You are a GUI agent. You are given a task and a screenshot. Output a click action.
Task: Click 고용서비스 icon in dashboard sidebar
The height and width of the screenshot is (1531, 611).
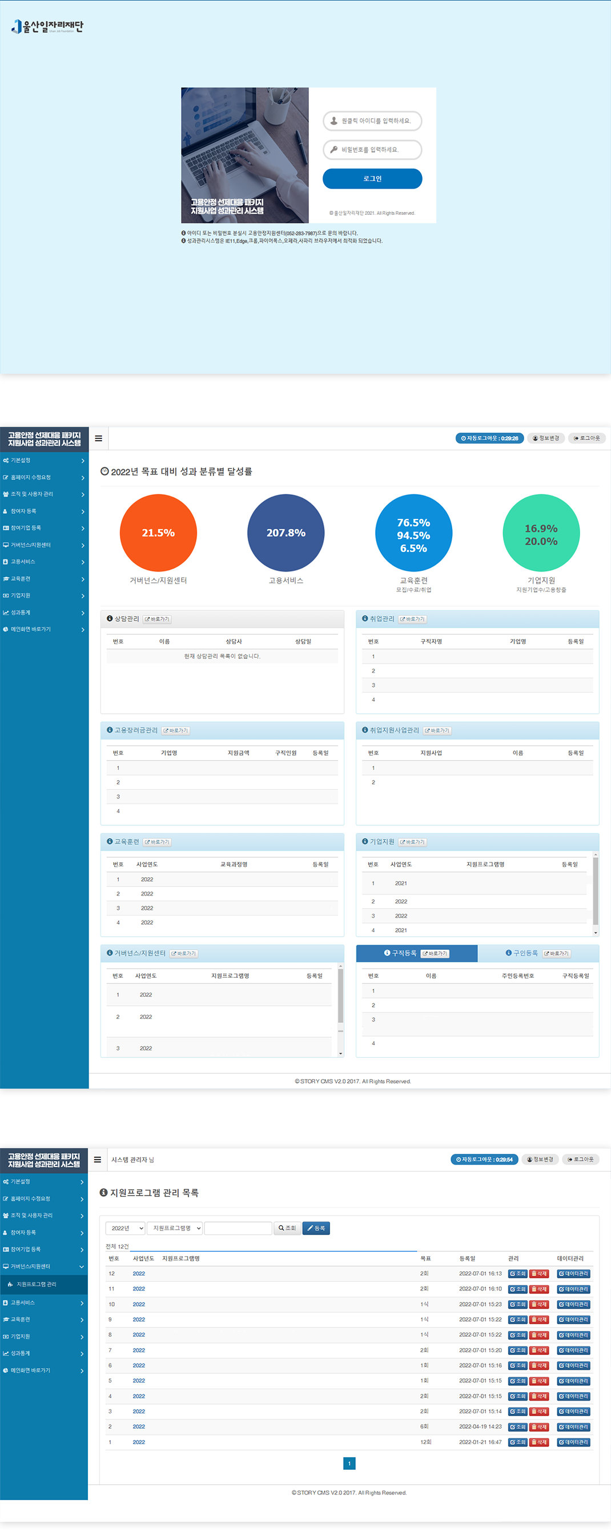point(5,562)
